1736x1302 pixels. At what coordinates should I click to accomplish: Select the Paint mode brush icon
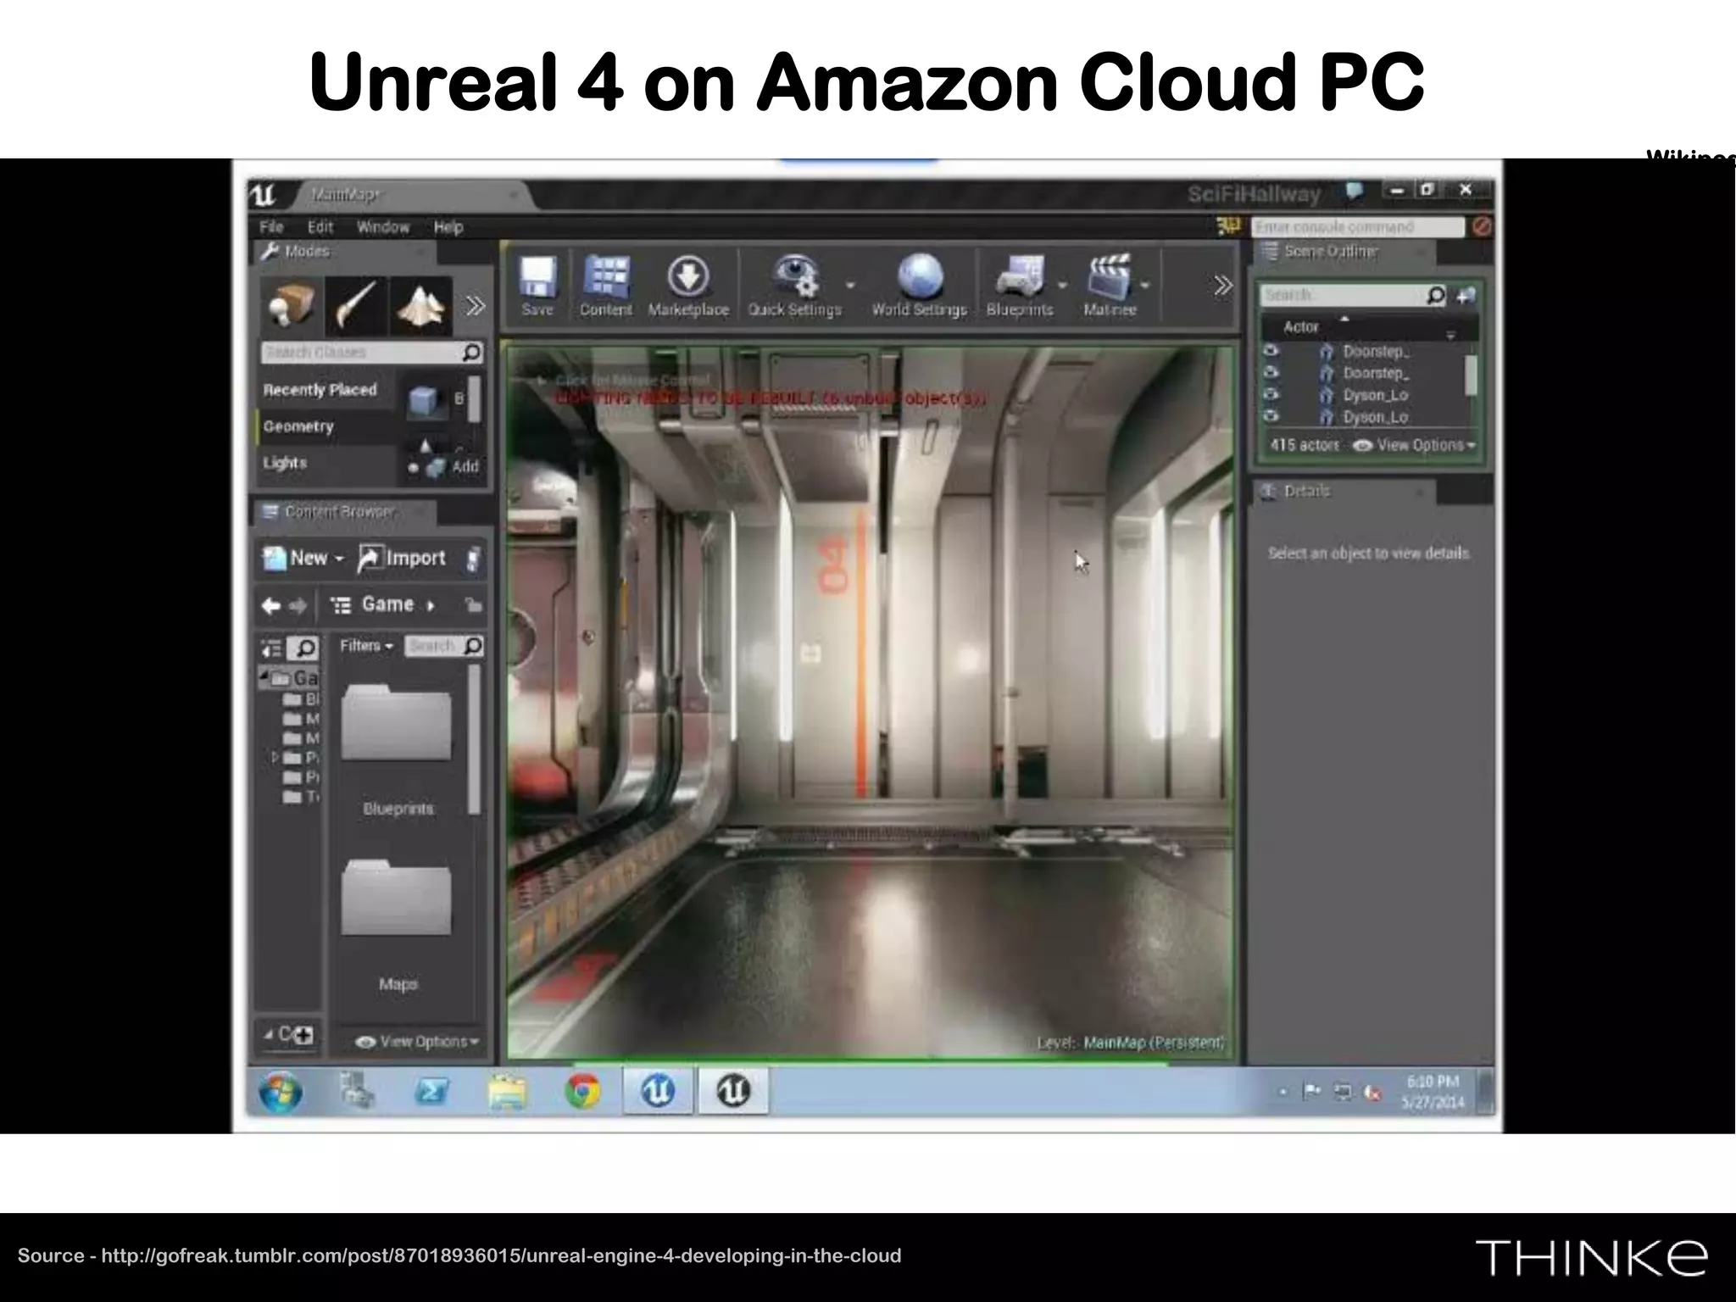[356, 304]
